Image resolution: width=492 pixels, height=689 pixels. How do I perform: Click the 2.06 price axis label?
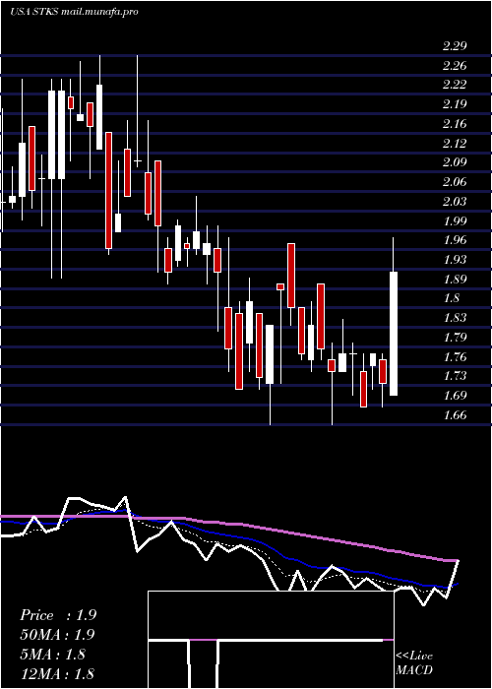pyautogui.click(x=455, y=181)
